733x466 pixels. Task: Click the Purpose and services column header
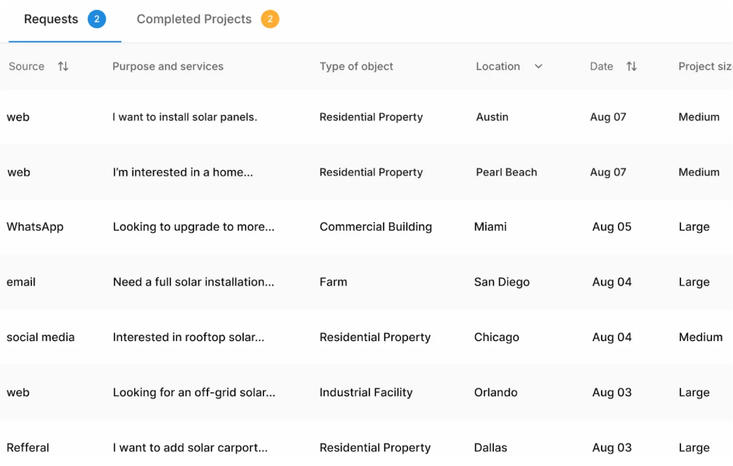coord(168,67)
